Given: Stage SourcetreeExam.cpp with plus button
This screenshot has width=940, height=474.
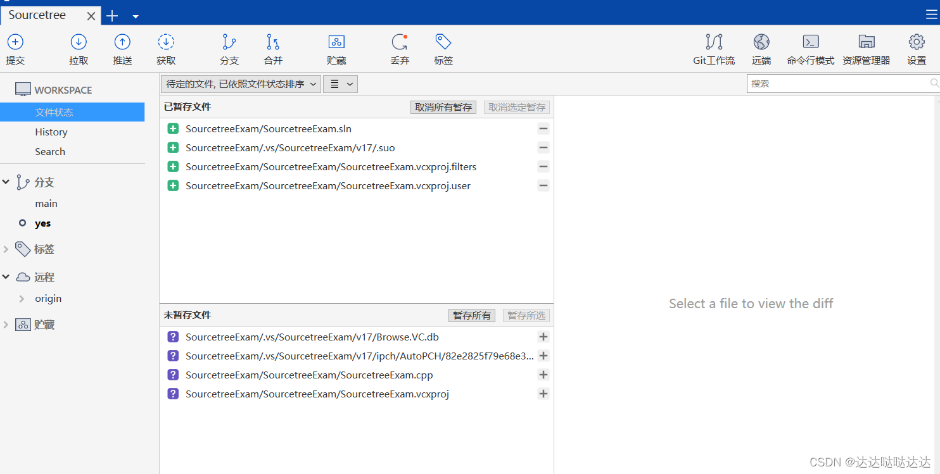Looking at the screenshot, I should pos(543,375).
